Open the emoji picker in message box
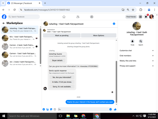 (x=111, y=109)
